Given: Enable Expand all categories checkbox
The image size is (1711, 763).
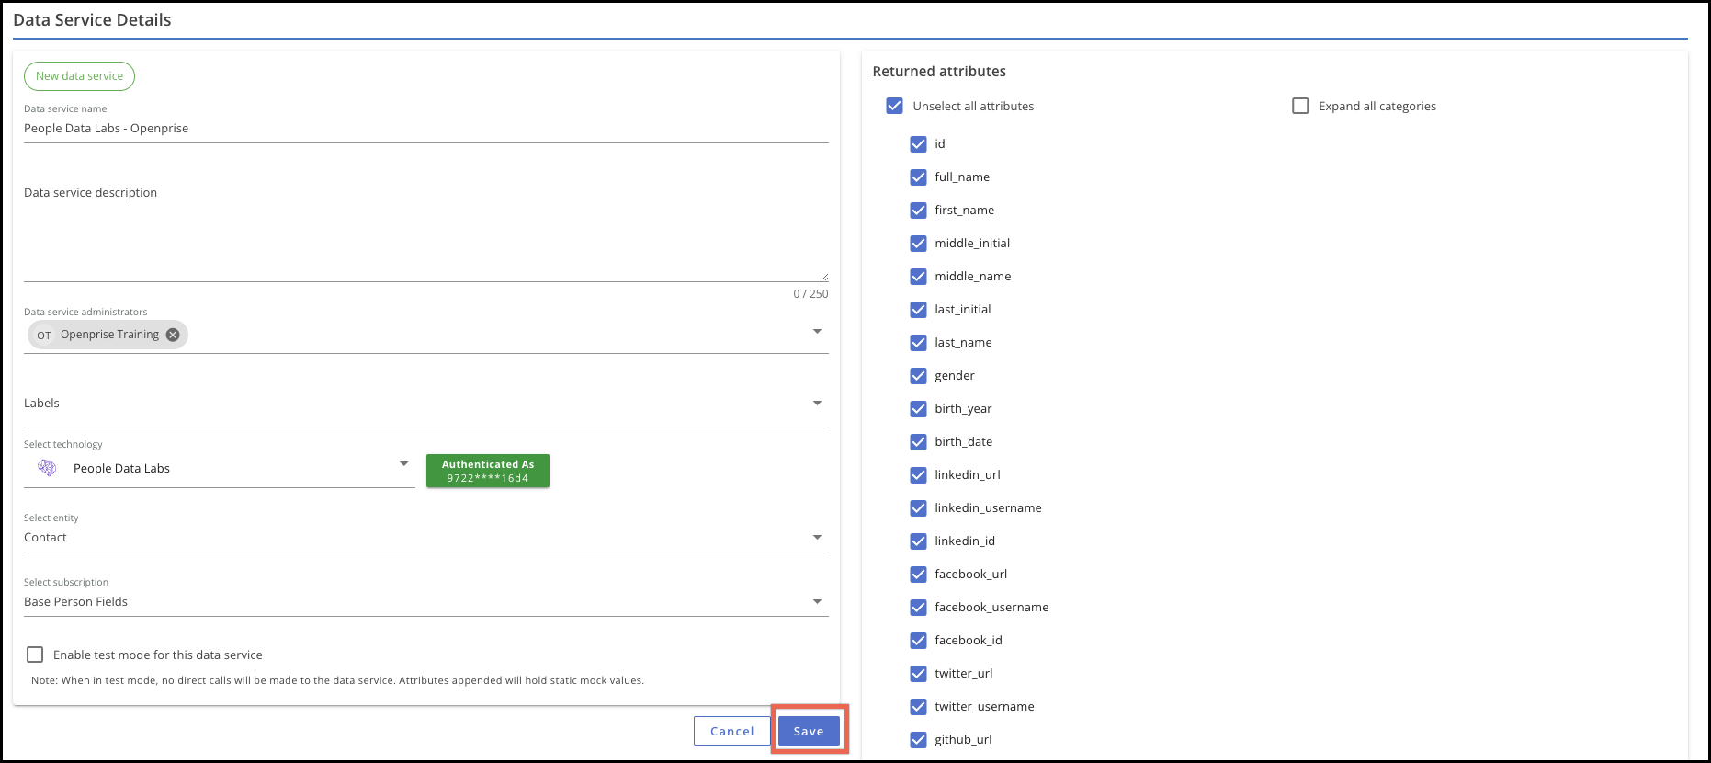Looking at the screenshot, I should [1300, 106].
